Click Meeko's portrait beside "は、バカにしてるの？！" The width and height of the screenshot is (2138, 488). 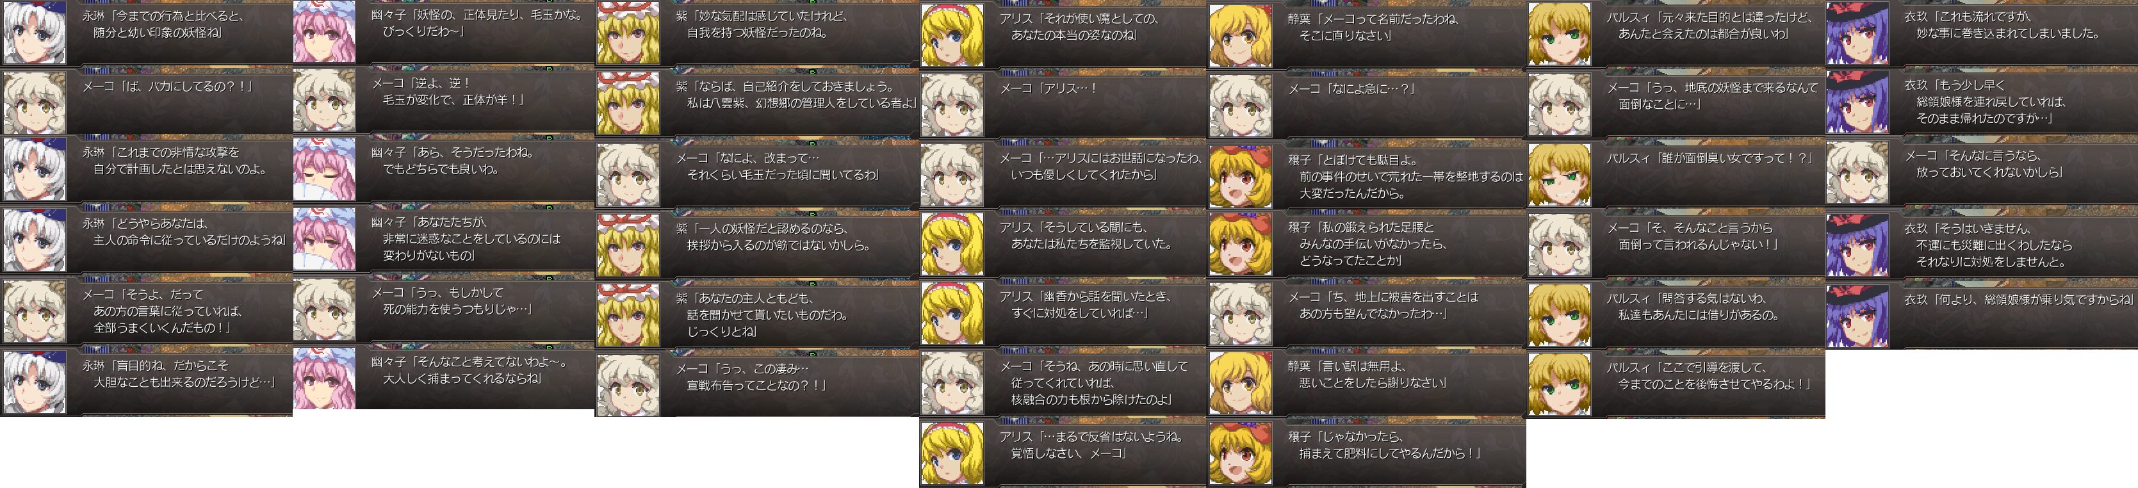click(34, 104)
